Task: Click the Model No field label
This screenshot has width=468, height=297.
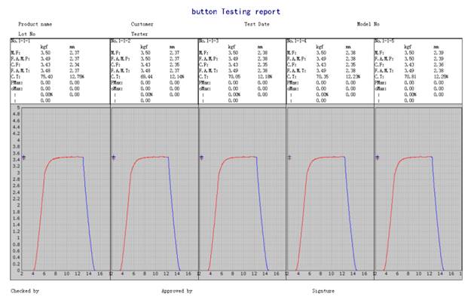Action: coord(369,24)
